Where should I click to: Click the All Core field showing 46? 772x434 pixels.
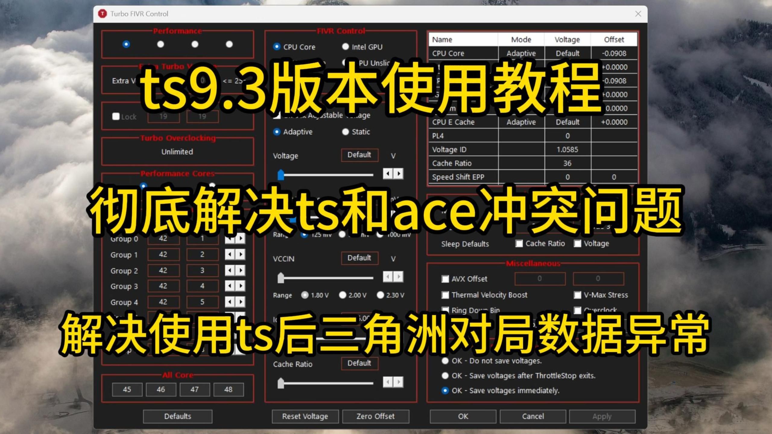pyautogui.click(x=161, y=389)
